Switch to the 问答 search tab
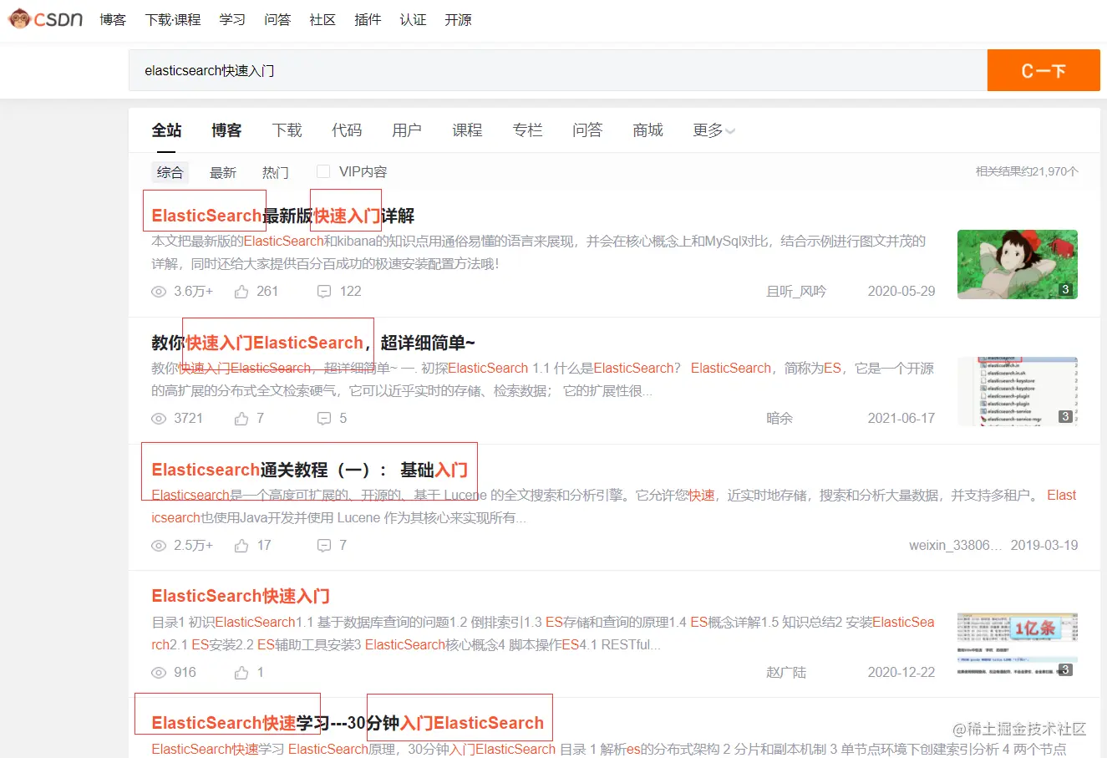Screen dimensions: 1107x758 [x=587, y=130]
